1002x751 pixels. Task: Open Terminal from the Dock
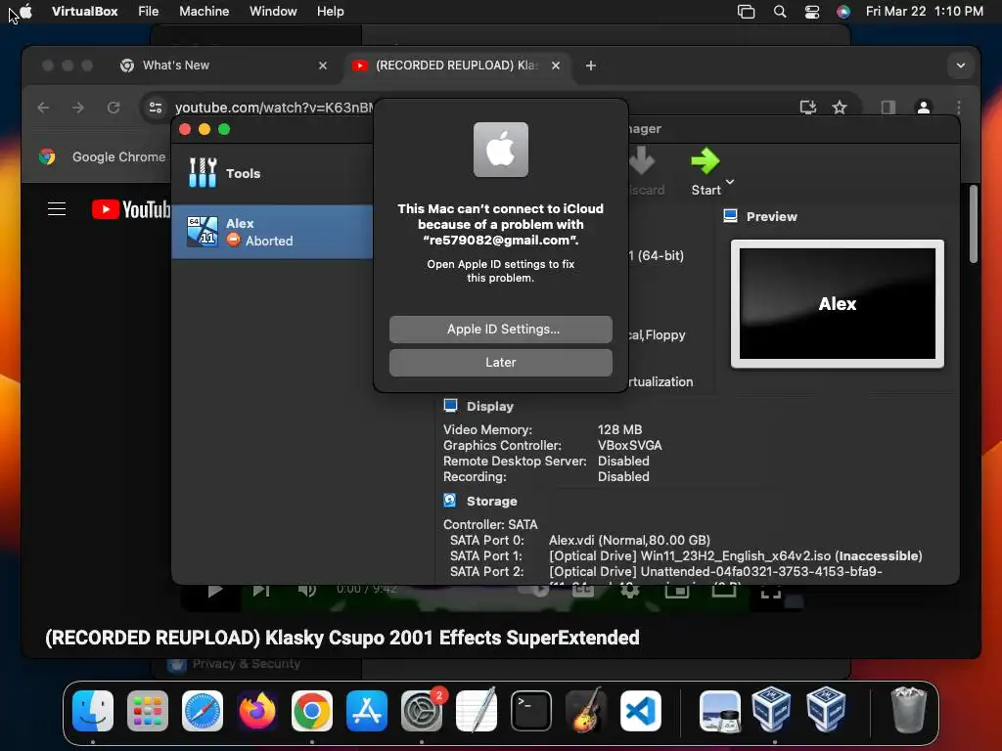click(531, 711)
